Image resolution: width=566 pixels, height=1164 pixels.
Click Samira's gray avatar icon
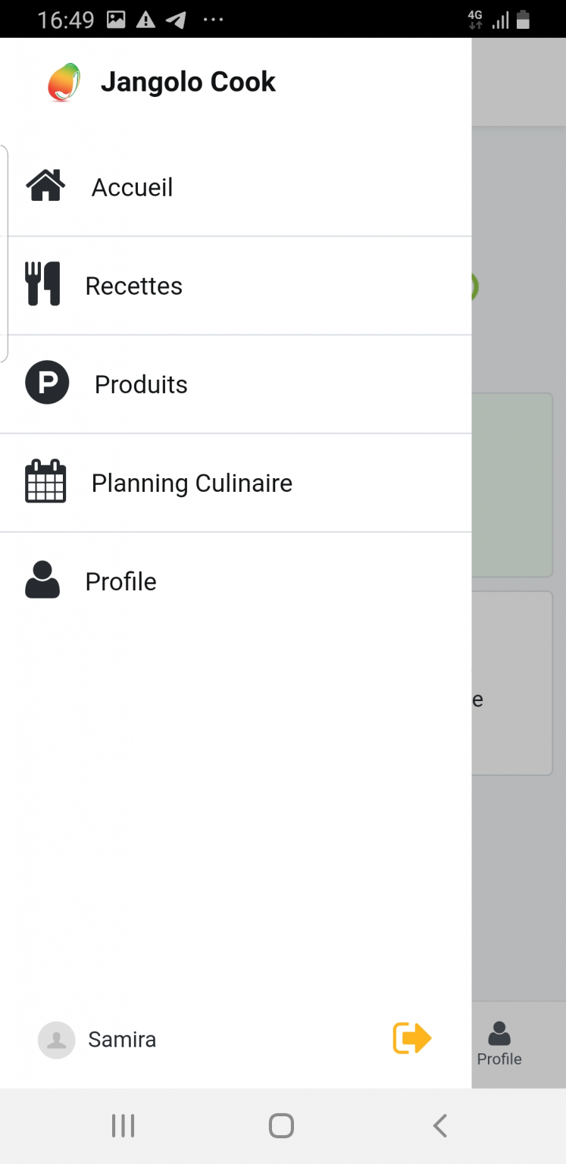coord(57,1040)
